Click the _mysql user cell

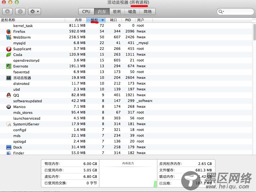click(x=143, y=43)
